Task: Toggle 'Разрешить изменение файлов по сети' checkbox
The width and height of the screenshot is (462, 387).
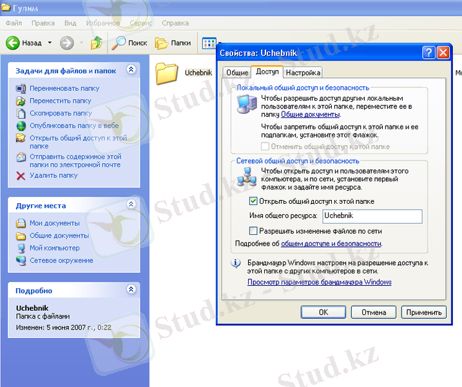Action: 253,231
